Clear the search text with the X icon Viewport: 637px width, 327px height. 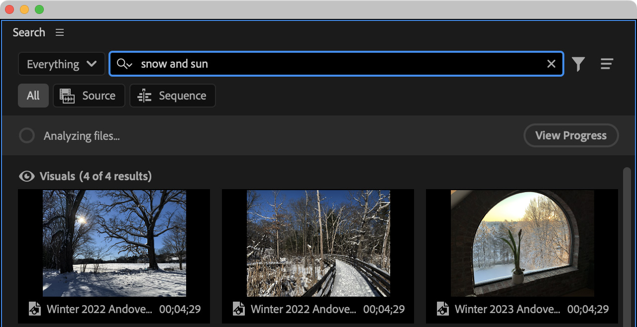click(551, 64)
